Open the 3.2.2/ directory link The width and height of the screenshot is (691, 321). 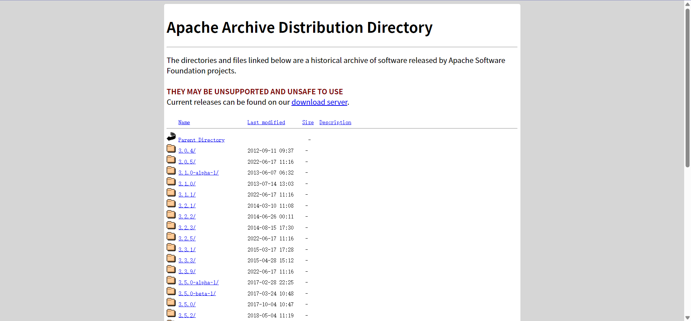(187, 217)
